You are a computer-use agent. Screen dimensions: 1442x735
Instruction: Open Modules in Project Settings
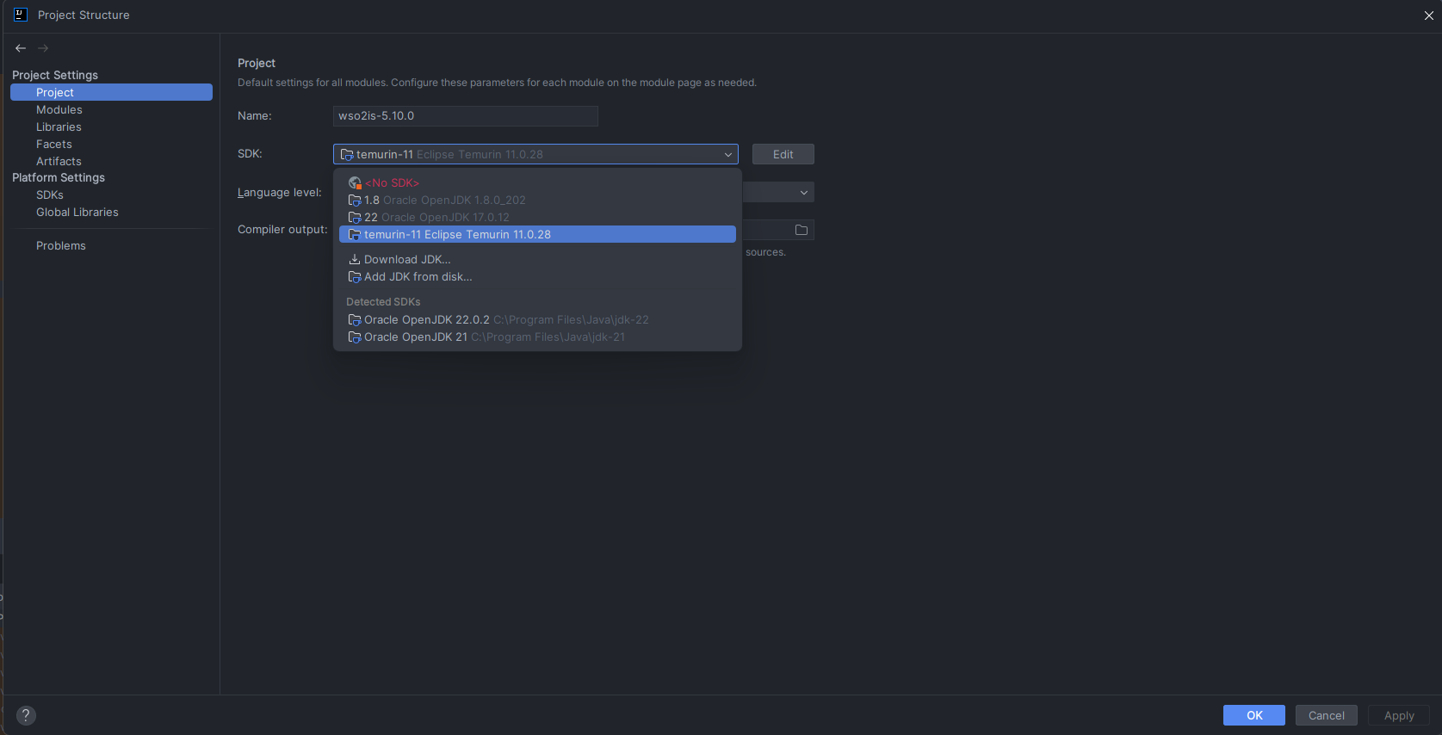pyautogui.click(x=59, y=110)
